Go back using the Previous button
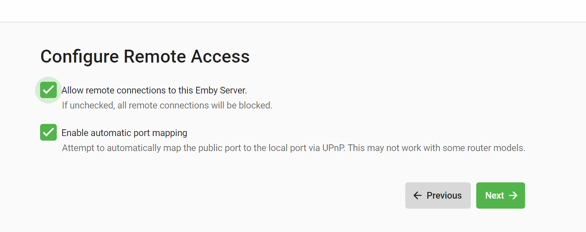Viewport: 586px width, 232px height. pos(438,195)
